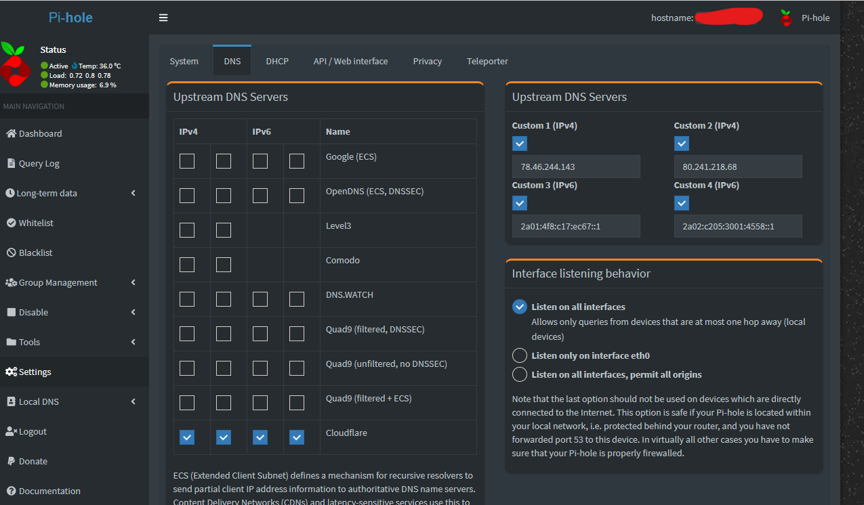864x505 pixels.
Task: Click the Quad9 (unfiltered, no DNSSEC) name
Action: 386,364
